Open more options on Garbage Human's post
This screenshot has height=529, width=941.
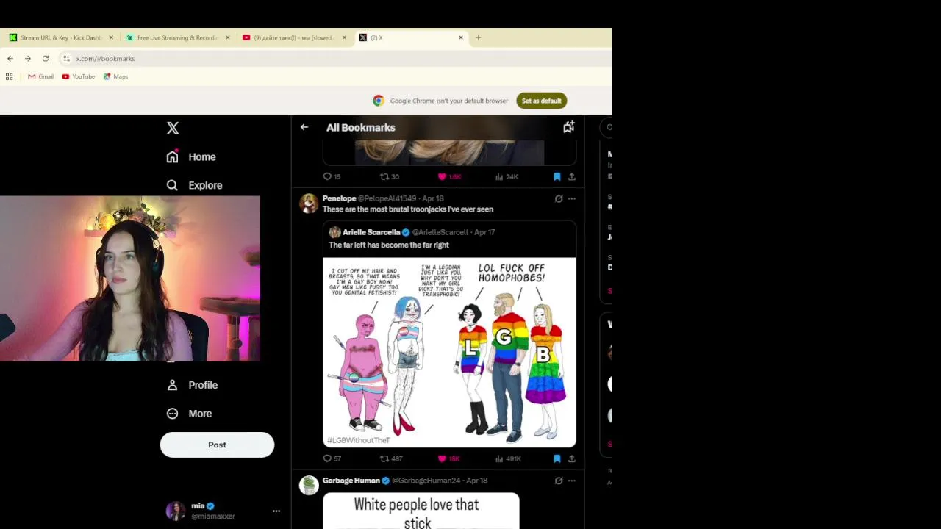click(x=572, y=481)
